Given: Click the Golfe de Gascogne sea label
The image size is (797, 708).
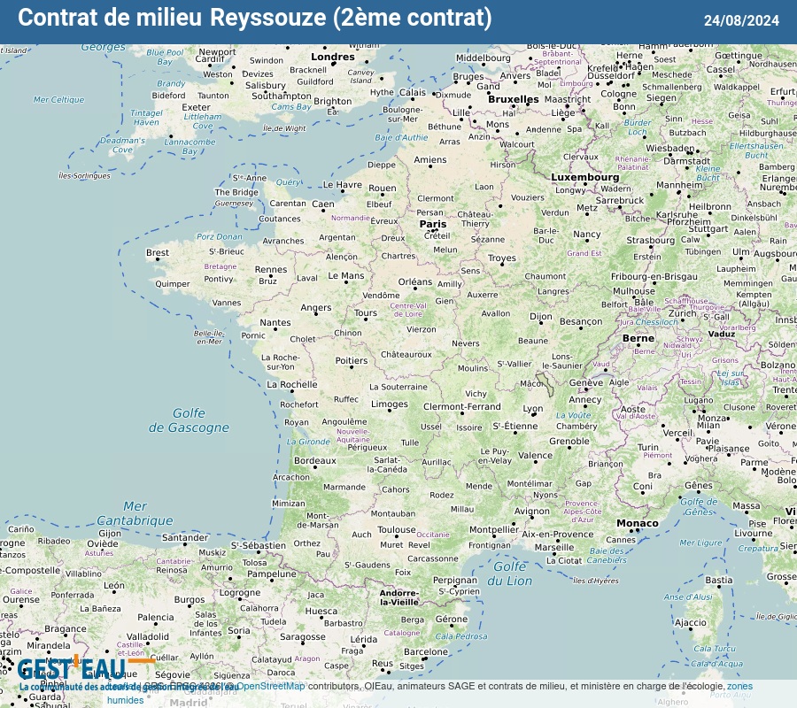Looking at the screenshot, I should coord(188,420).
